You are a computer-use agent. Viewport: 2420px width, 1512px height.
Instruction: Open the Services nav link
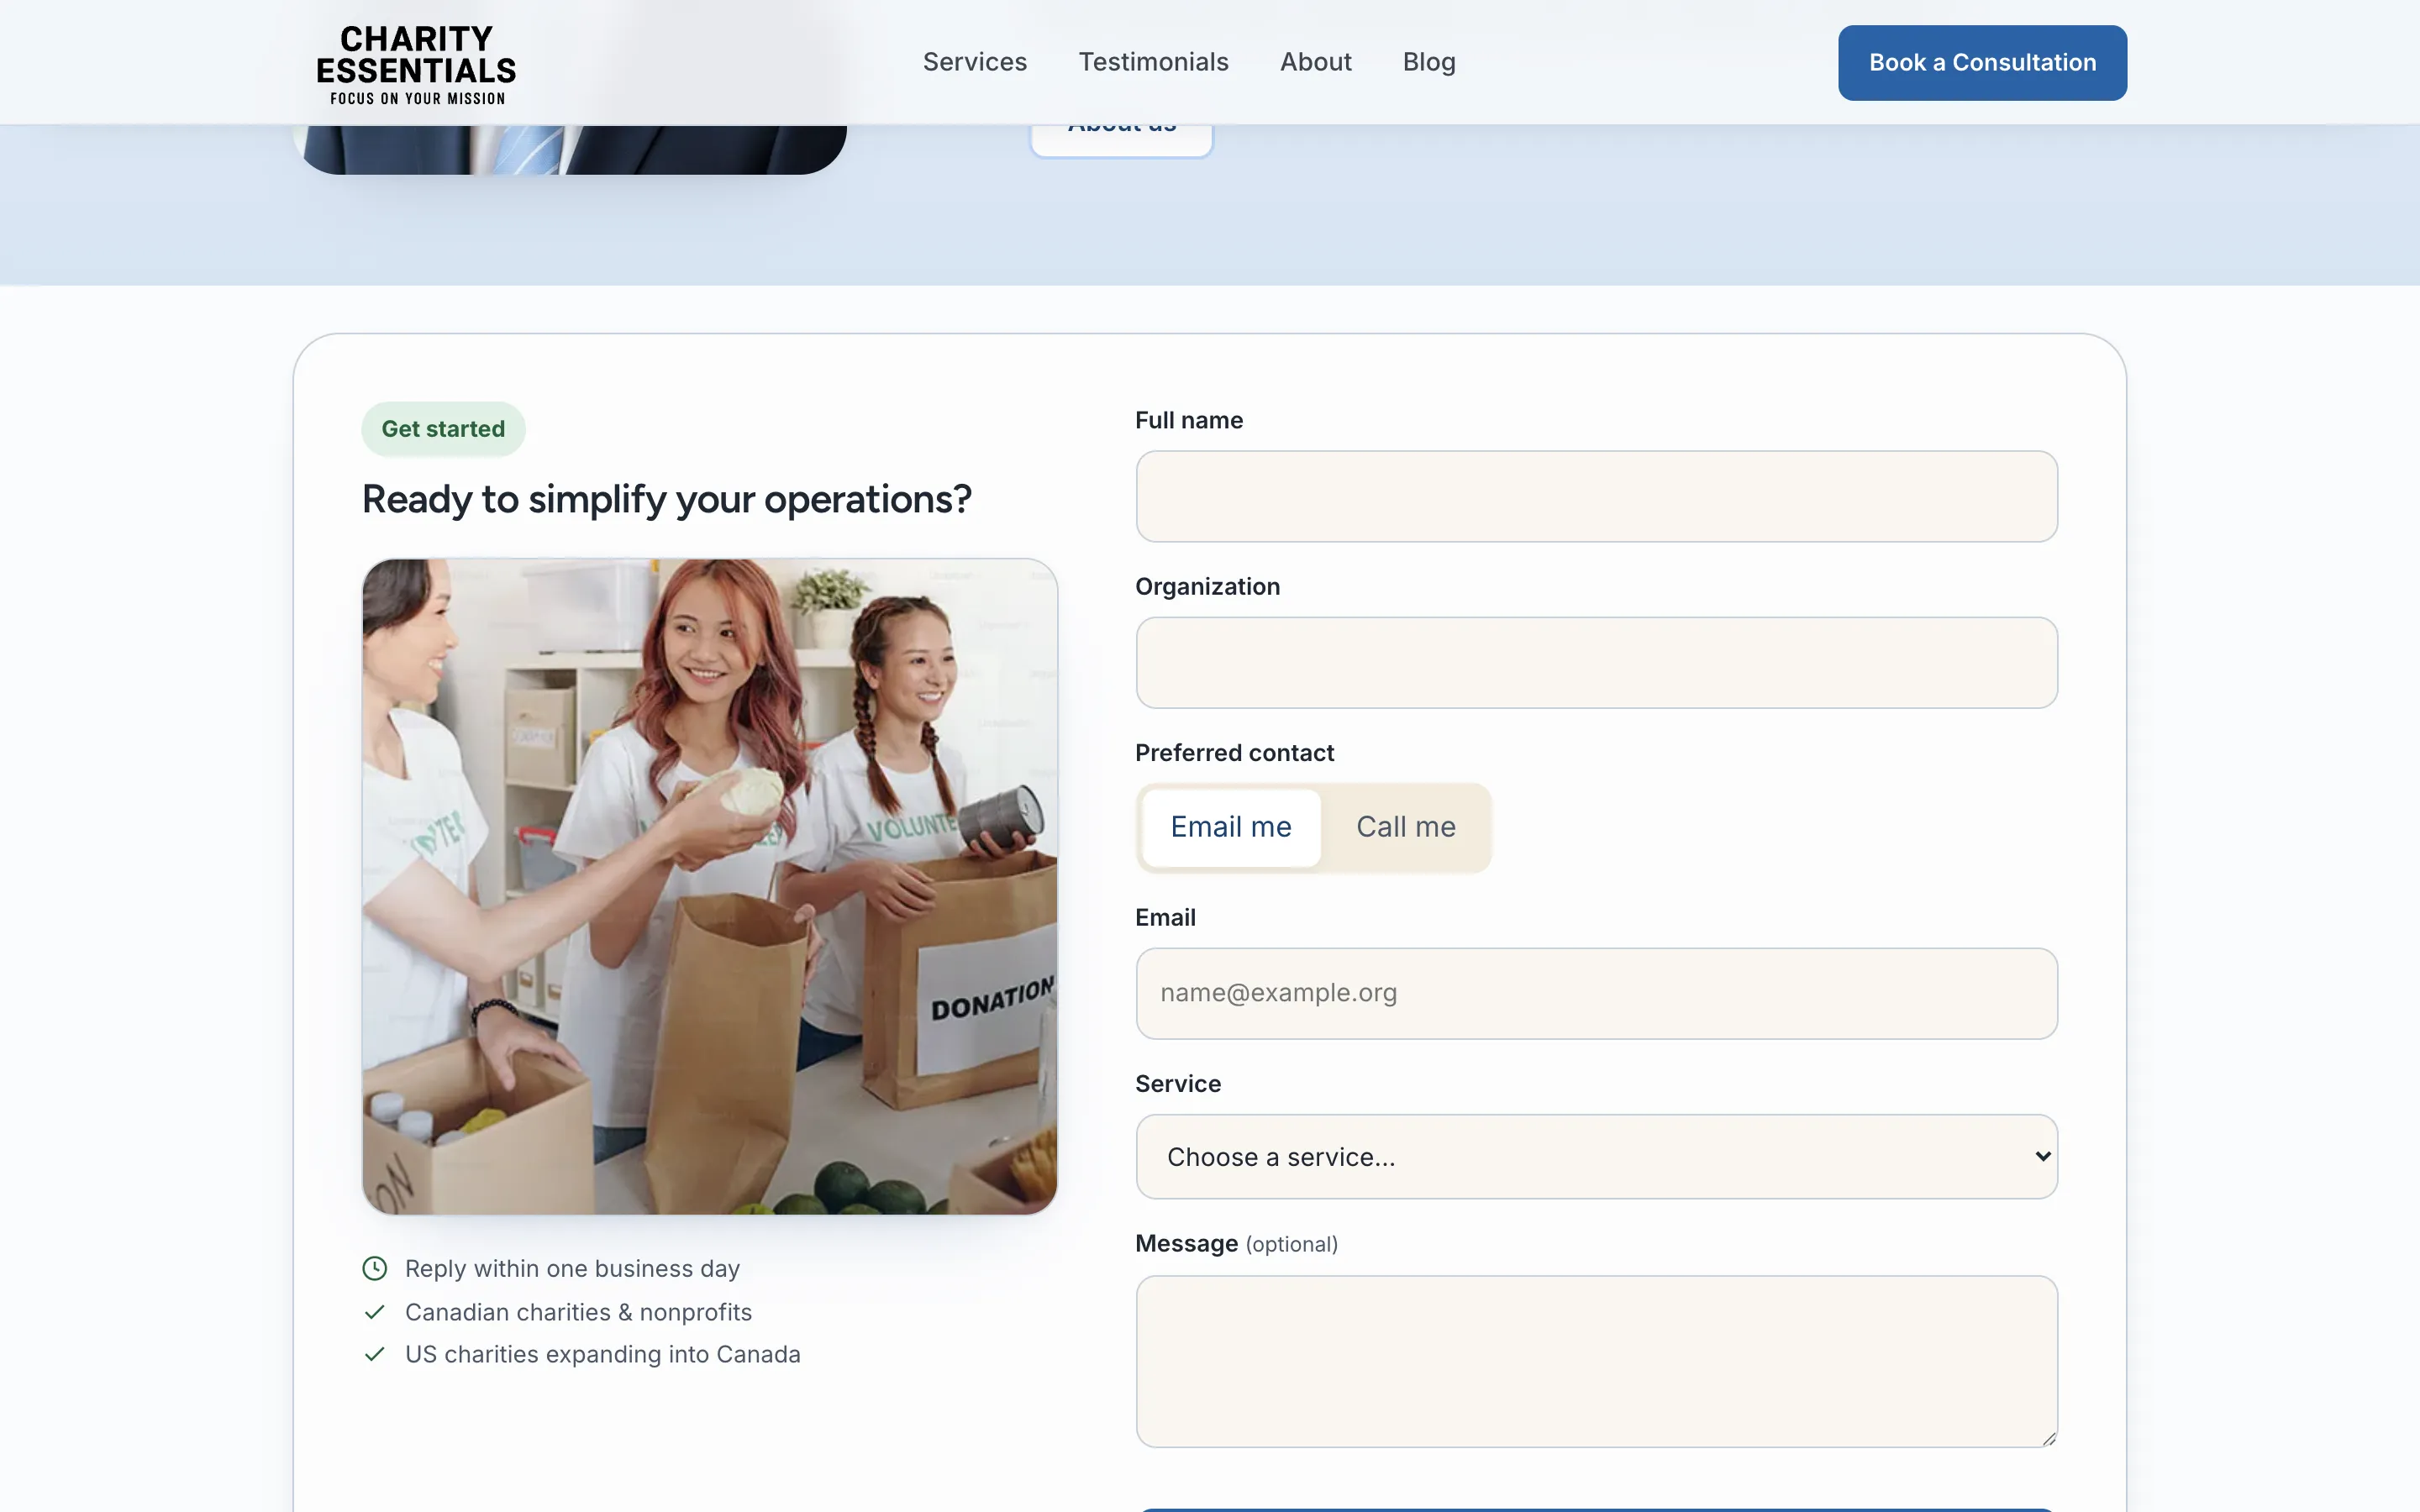[974, 62]
